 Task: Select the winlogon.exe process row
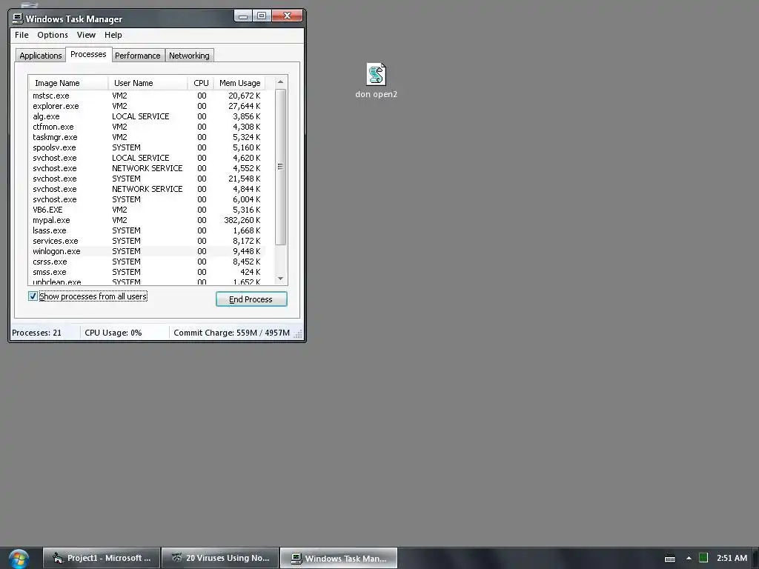click(148, 251)
